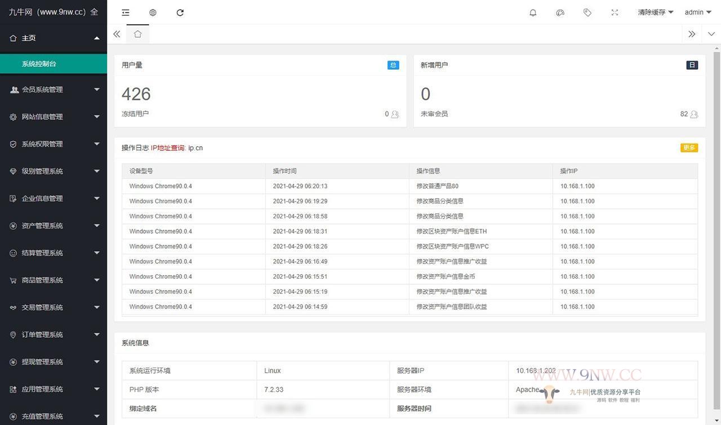721x425 pixels.
Task: Open the ip.cn lookup link
Action: tap(195, 148)
